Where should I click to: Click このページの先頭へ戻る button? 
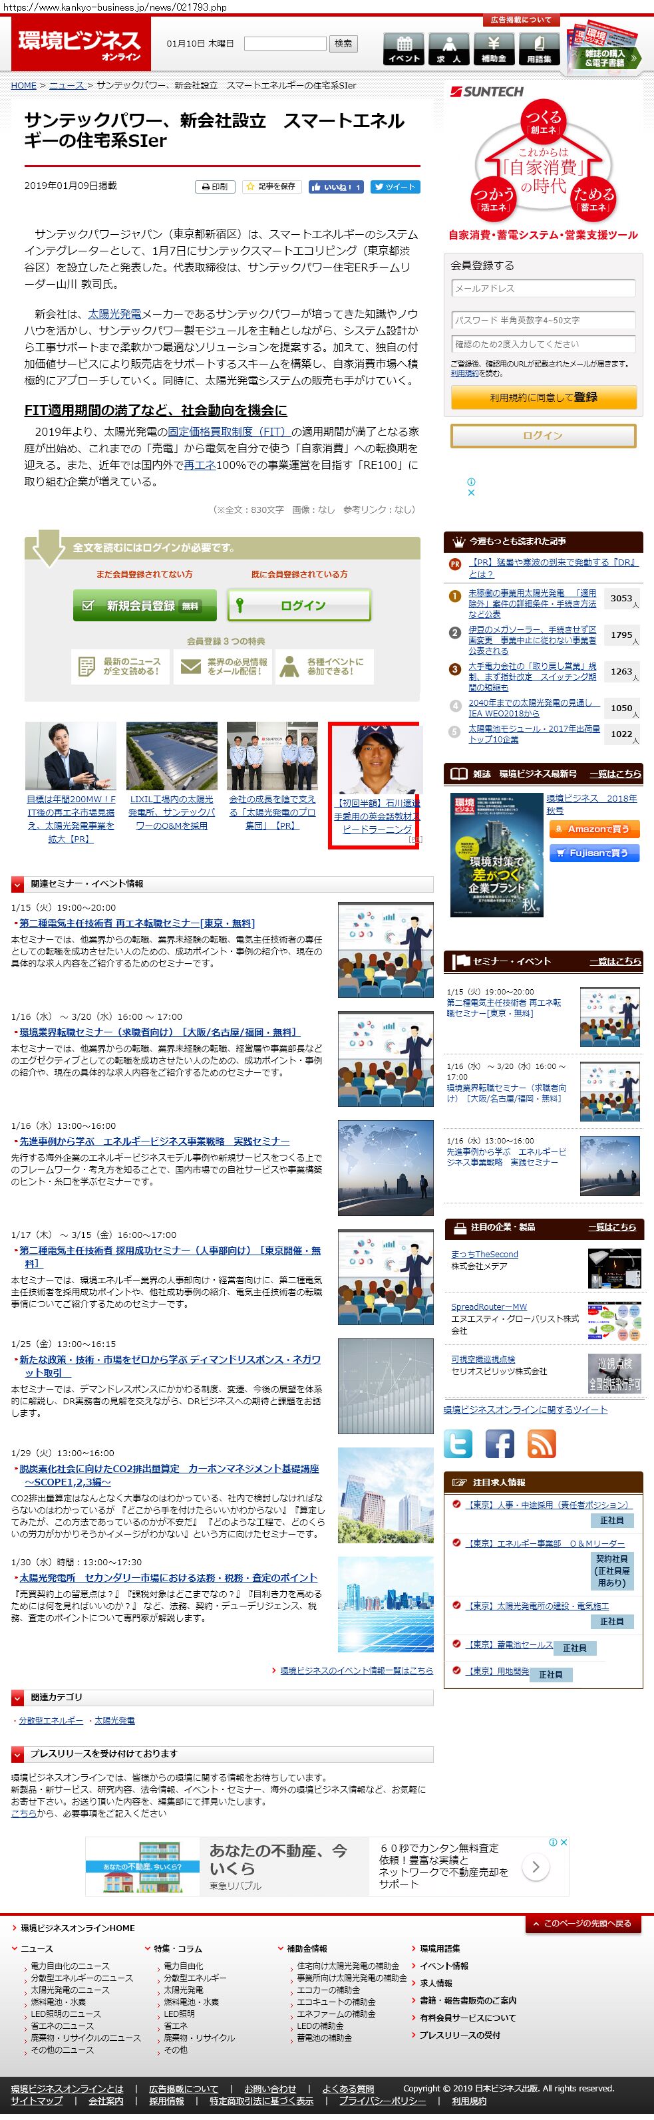[582, 1923]
